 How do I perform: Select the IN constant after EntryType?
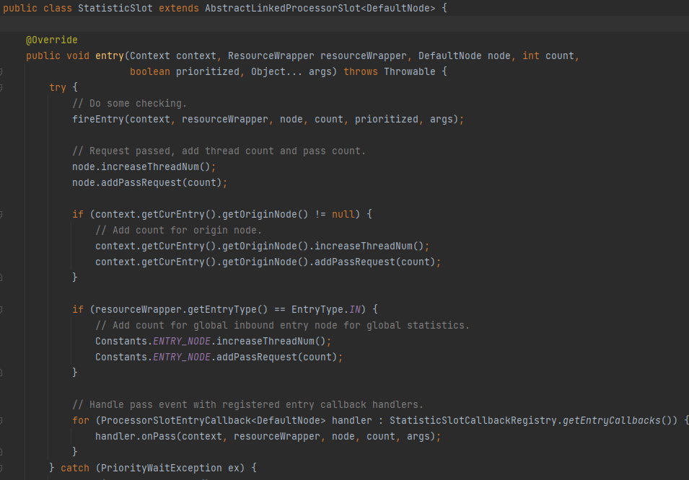357,309
